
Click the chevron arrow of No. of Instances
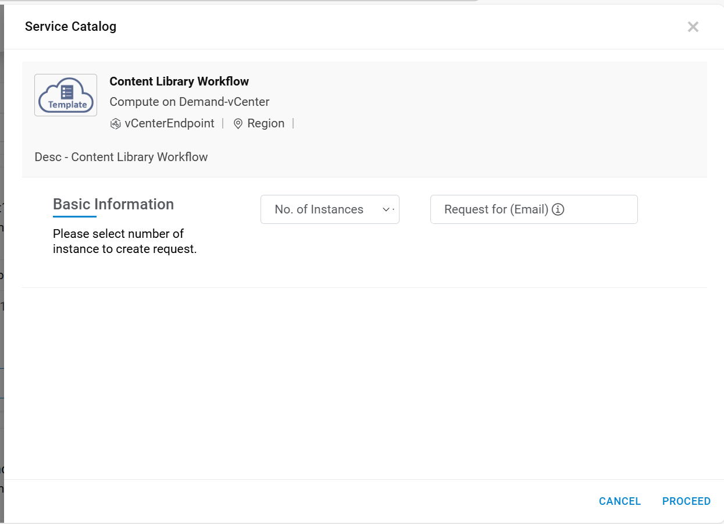pos(386,209)
